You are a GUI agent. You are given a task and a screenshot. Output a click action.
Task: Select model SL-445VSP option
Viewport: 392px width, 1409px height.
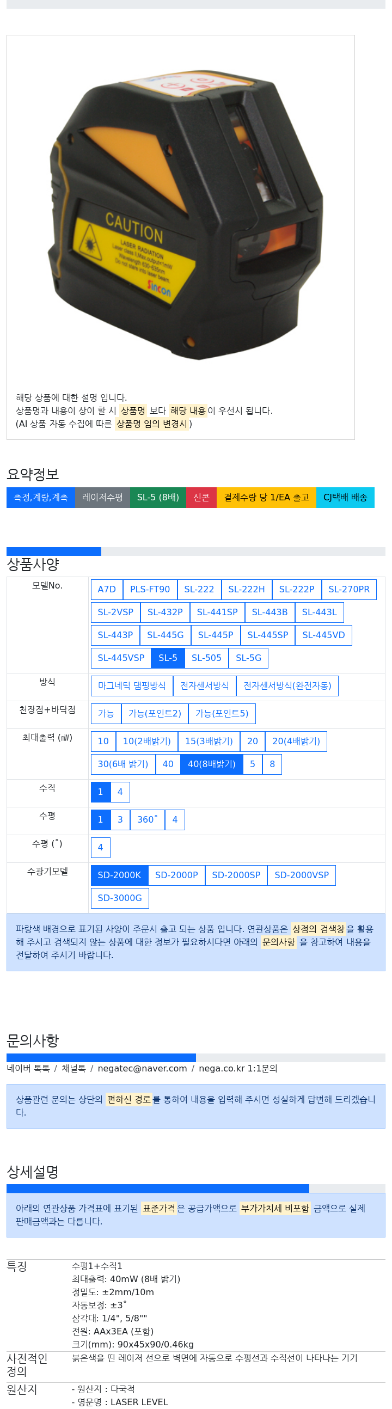click(121, 659)
